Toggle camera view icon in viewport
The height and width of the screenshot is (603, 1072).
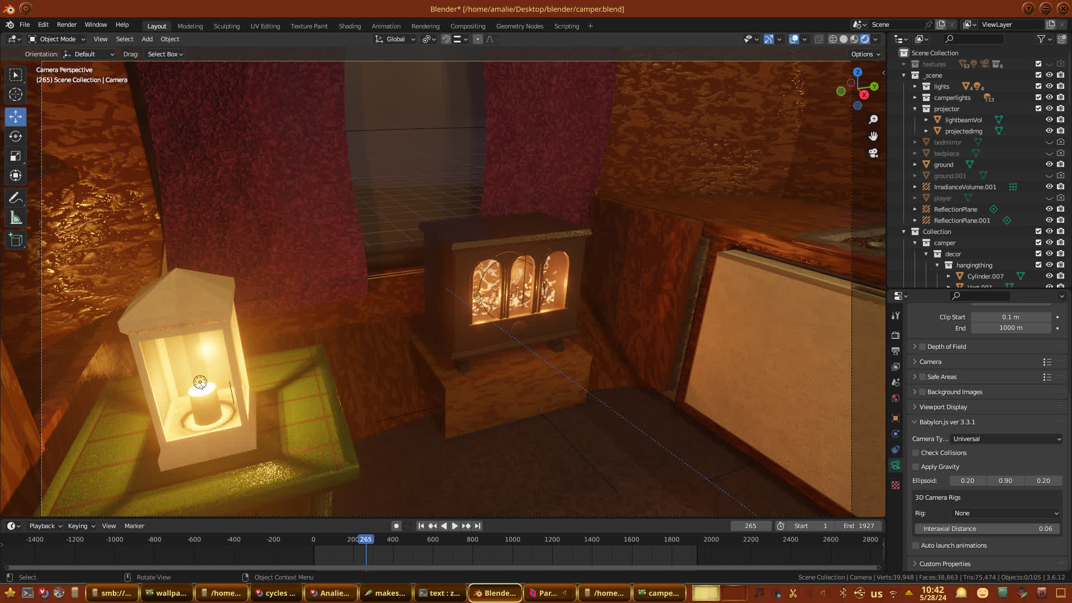873,153
